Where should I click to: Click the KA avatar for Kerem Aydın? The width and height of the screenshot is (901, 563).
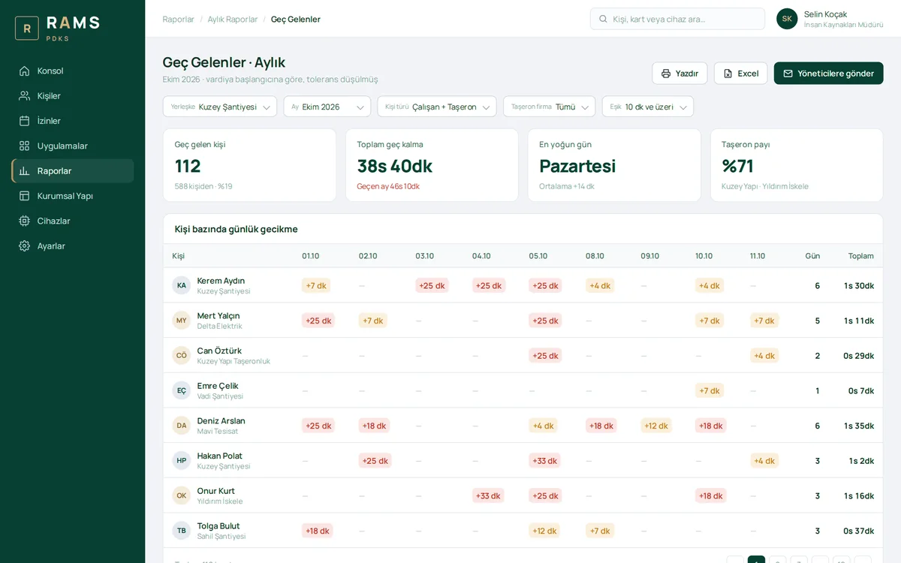pyautogui.click(x=182, y=285)
